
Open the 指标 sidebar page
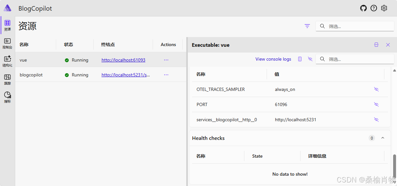[7, 98]
